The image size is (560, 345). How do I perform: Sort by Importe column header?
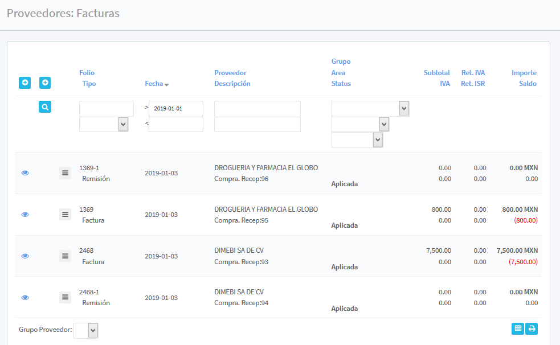point(524,73)
